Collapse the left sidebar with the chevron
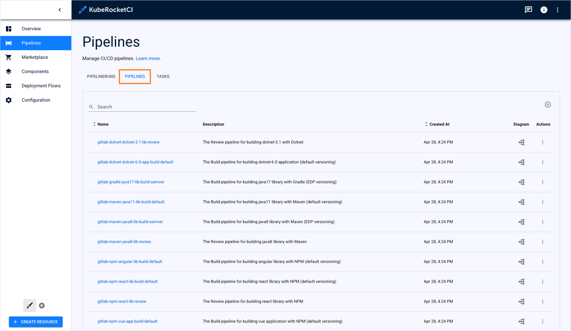The height and width of the screenshot is (331, 571). [x=59, y=10]
